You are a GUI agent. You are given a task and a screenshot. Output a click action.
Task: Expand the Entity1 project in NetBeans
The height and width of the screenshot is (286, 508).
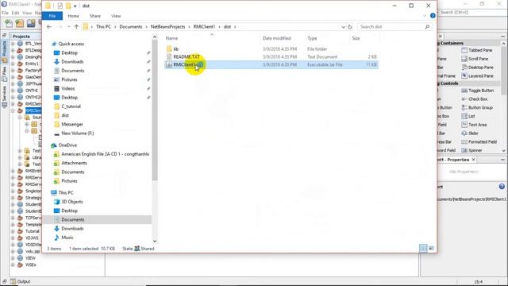pos(13,64)
